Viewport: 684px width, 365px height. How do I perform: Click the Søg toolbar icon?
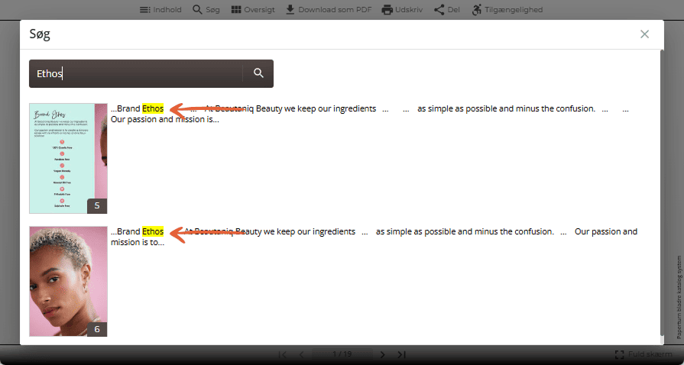click(206, 10)
